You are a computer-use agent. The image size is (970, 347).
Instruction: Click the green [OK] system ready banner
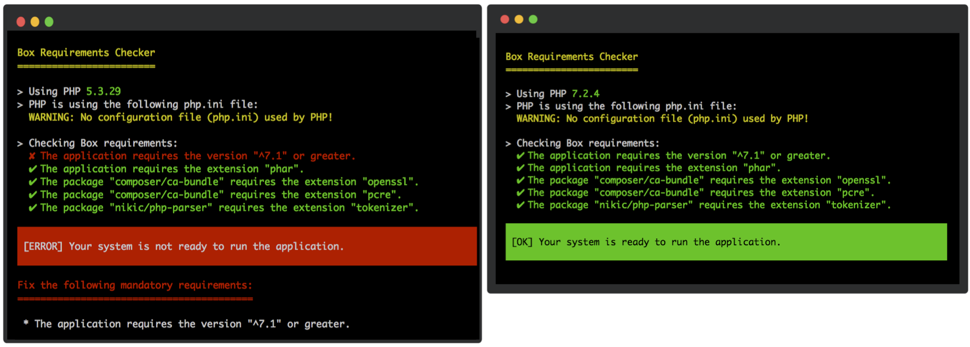(x=726, y=242)
